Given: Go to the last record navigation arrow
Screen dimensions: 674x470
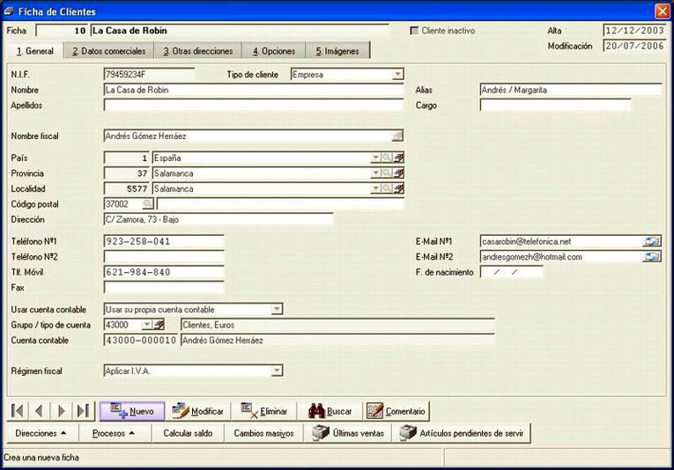Looking at the screenshot, I should click(83, 411).
